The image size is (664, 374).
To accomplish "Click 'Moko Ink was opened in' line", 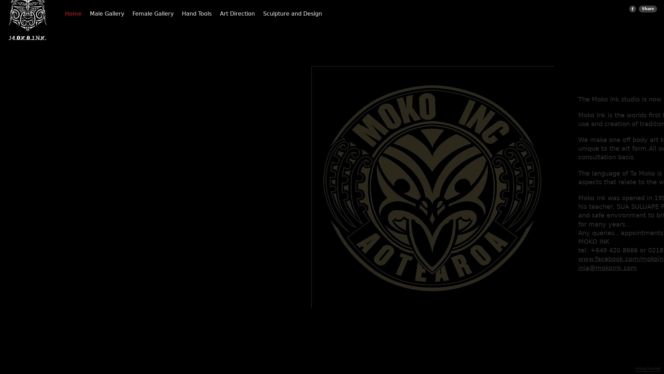I will pyautogui.click(x=621, y=198).
